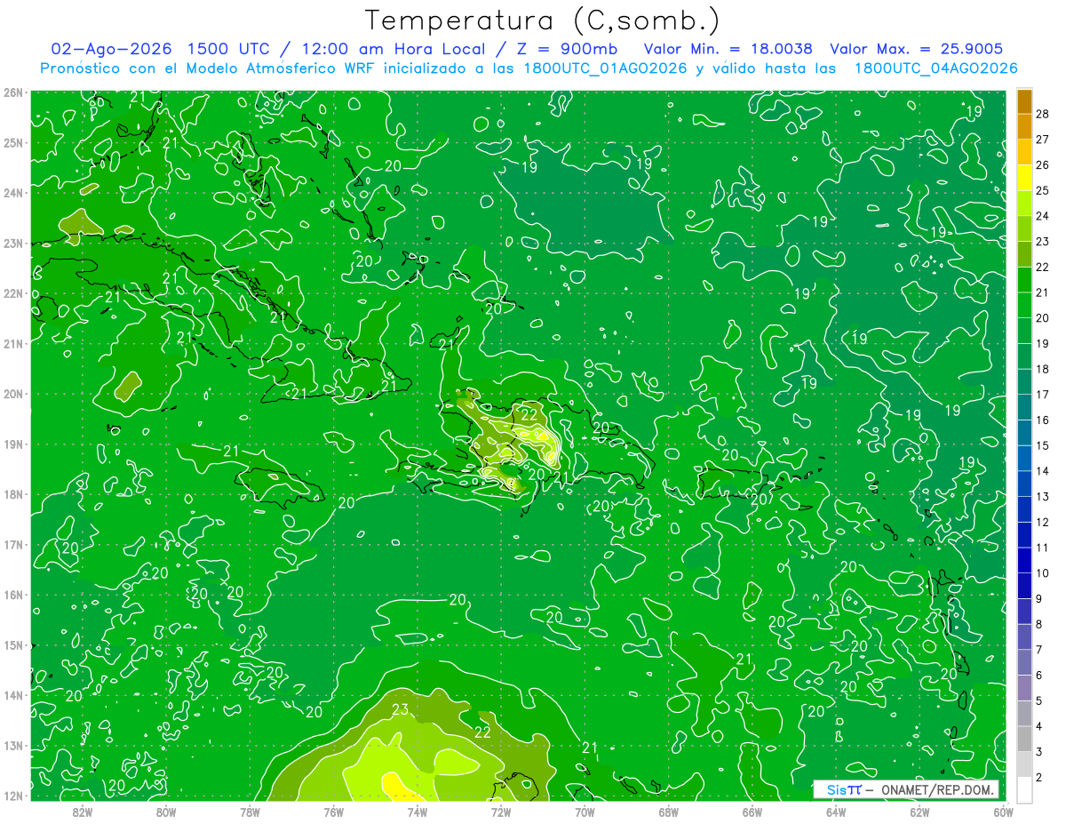Click the 78W longitude axis label
The image size is (1066, 824).
click(250, 811)
